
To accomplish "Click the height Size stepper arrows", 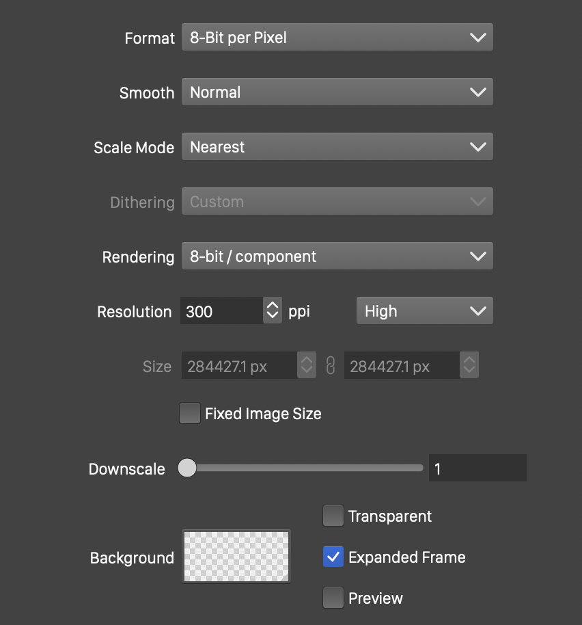I will click(x=469, y=366).
